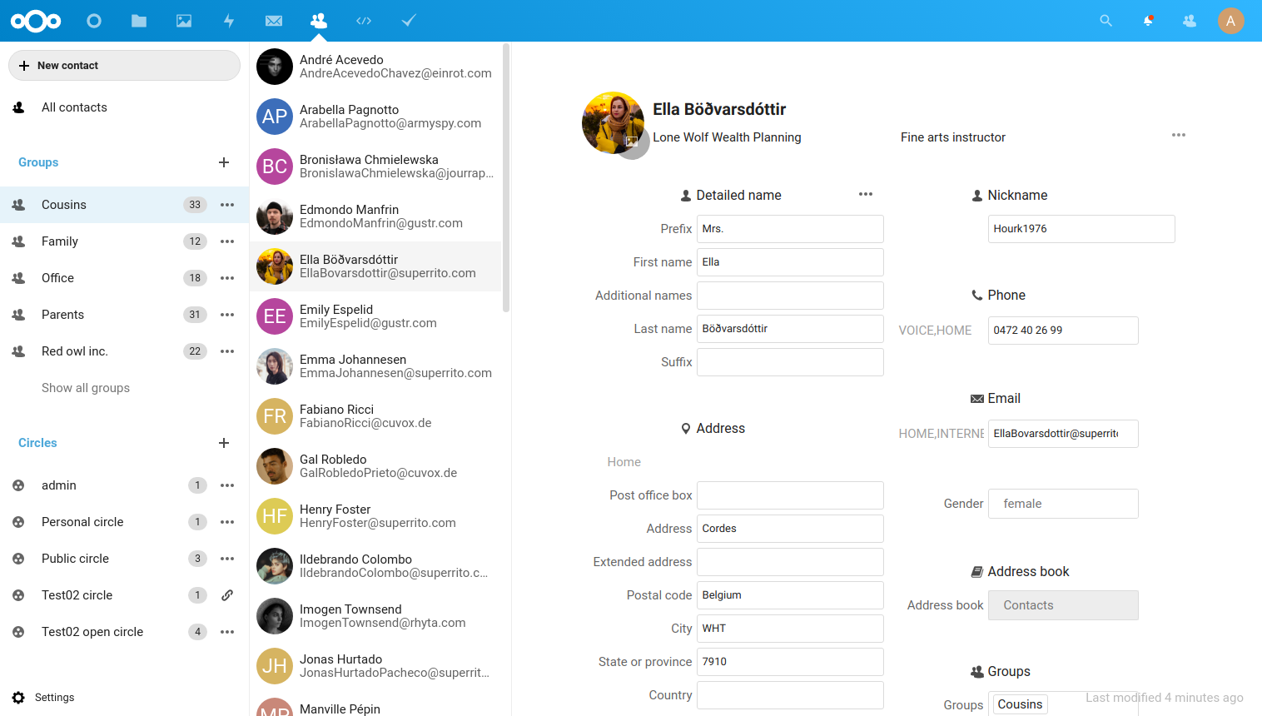Copy the Test02 circle link icon
Screen dimensions: 1262x716
pos(226,595)
